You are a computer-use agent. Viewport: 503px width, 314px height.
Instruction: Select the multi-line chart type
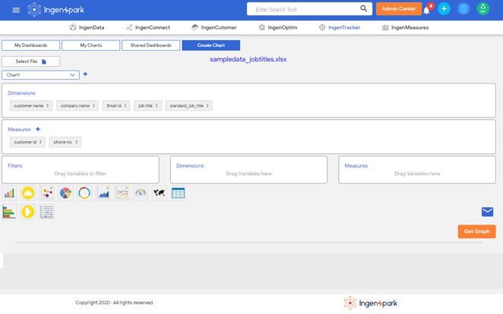point(122,193)
